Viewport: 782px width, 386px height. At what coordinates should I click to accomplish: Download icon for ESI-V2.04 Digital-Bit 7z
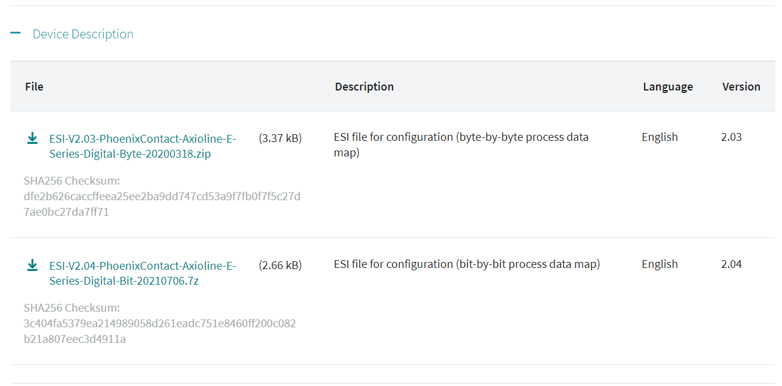32,265
